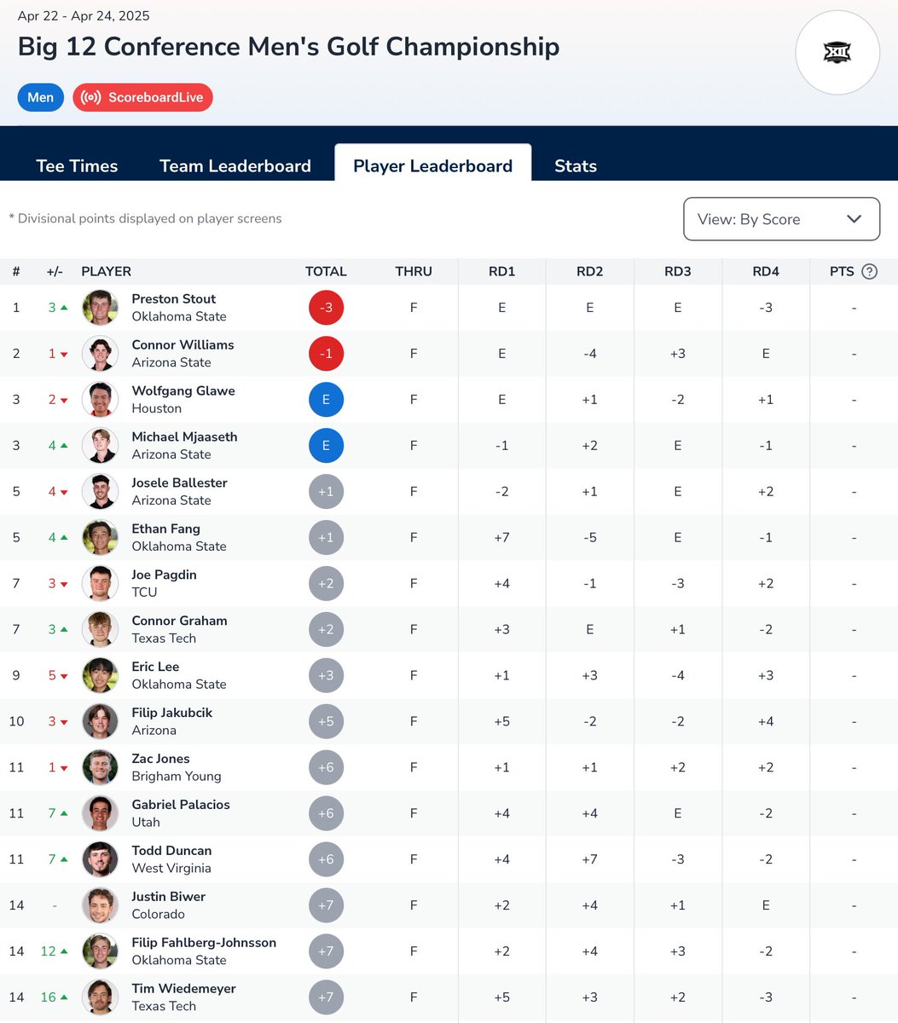
Task: Open Michael Mjaaseth's player name
Action: pos(184,436)
